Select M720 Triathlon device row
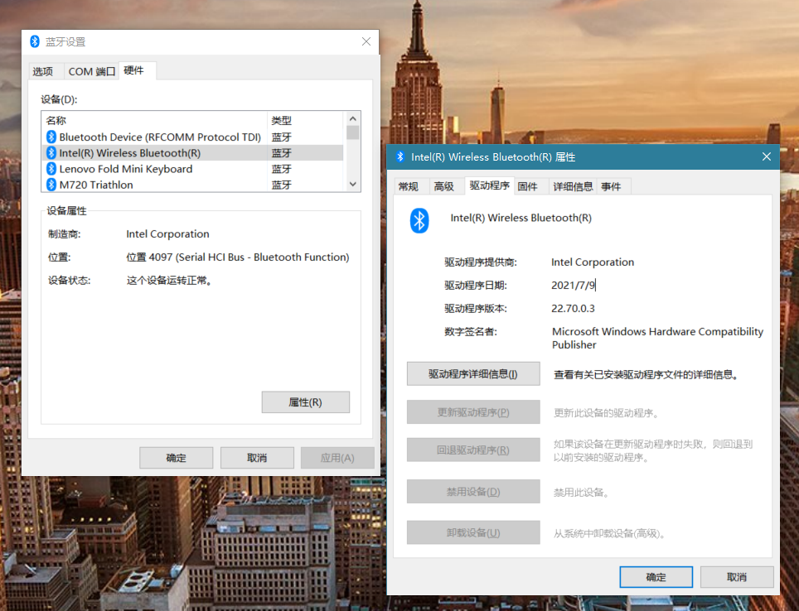 point(192,185)
